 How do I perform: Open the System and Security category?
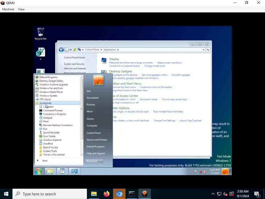tap(74, 64)
